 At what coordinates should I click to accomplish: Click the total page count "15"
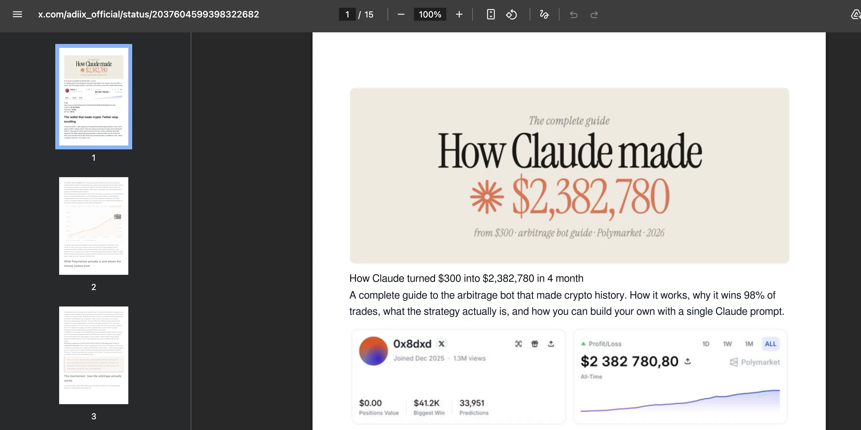point(369,14)
